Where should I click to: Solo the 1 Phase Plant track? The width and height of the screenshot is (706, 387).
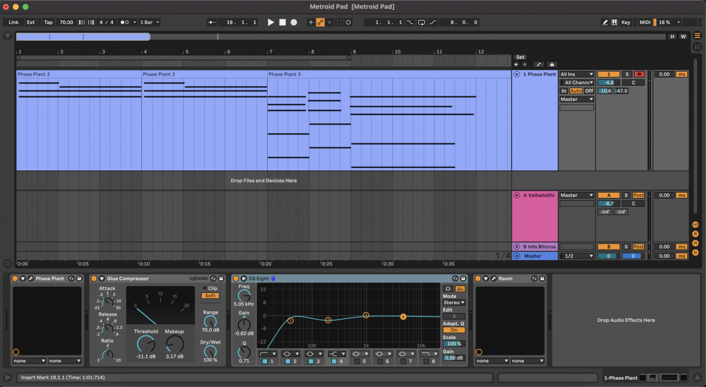pos(627,75)
